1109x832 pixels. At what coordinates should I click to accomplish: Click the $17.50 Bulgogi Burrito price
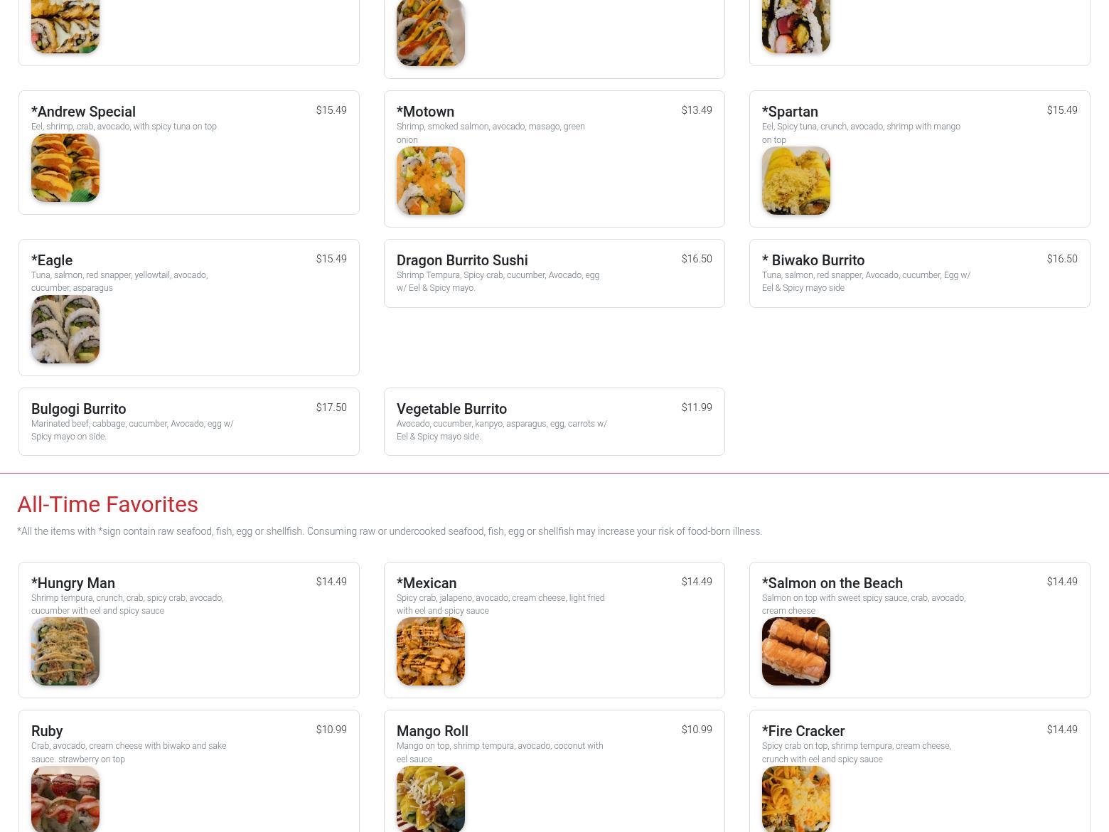331,407
